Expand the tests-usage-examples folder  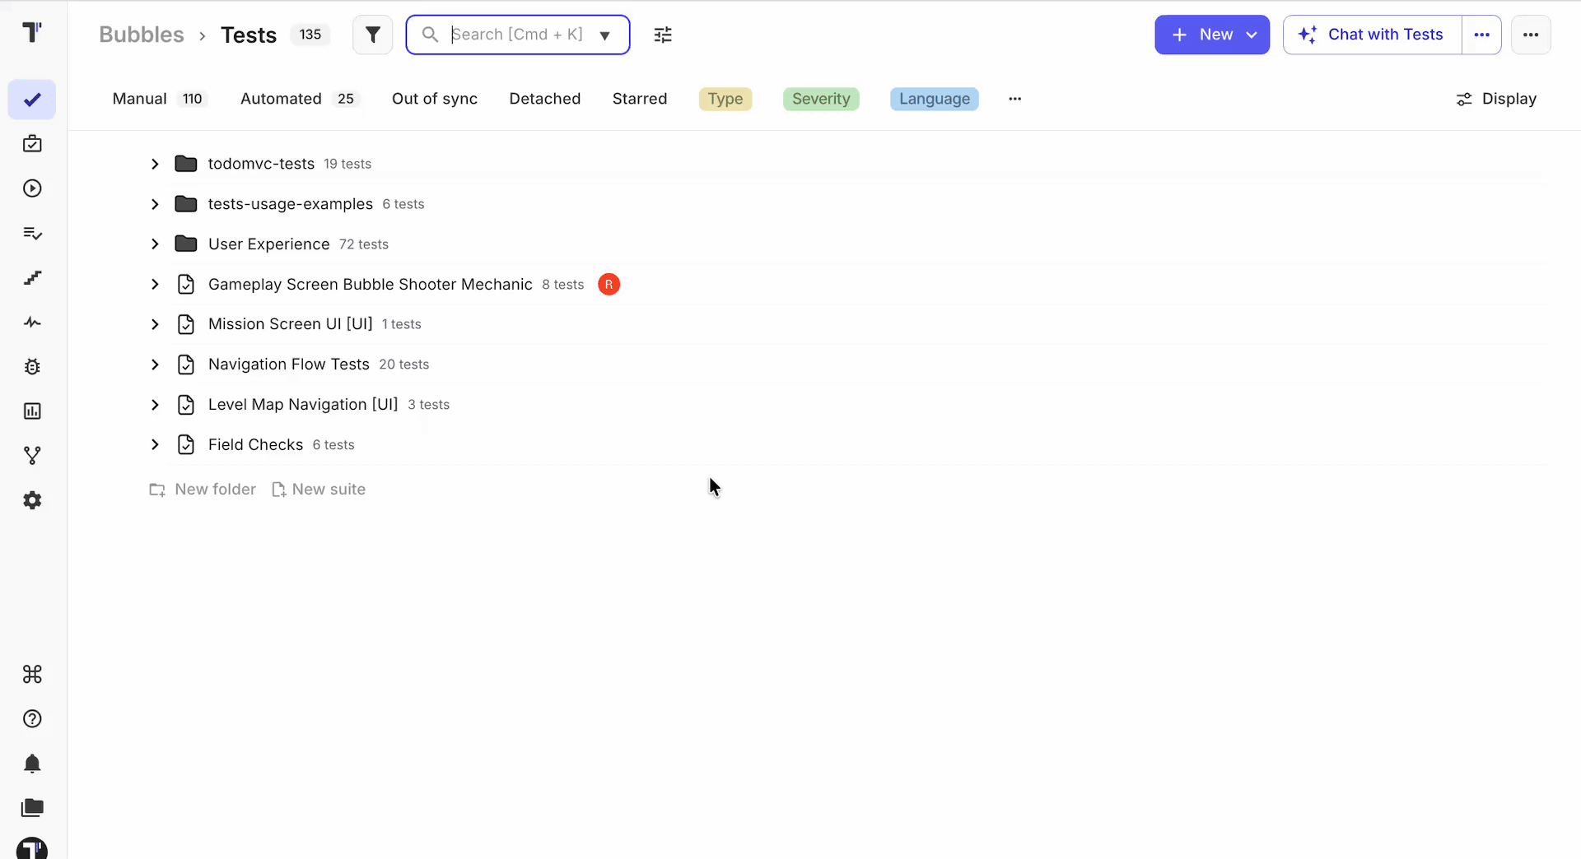coord(155,204)
